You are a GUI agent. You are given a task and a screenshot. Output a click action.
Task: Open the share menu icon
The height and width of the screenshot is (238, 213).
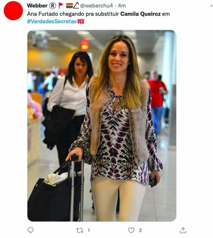tap(183, 230)
